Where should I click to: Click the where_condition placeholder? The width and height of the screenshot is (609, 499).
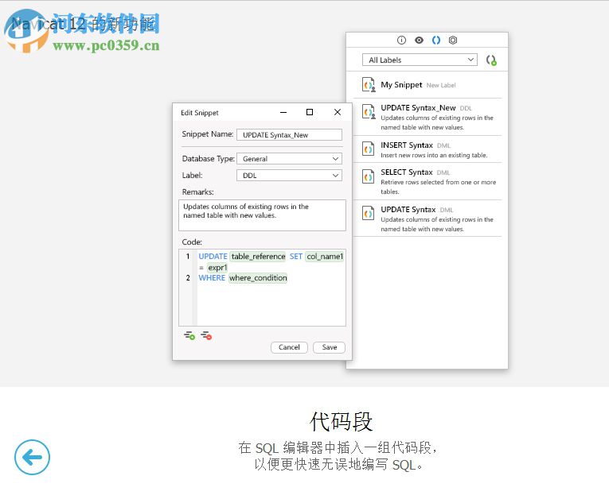[258, 278]
